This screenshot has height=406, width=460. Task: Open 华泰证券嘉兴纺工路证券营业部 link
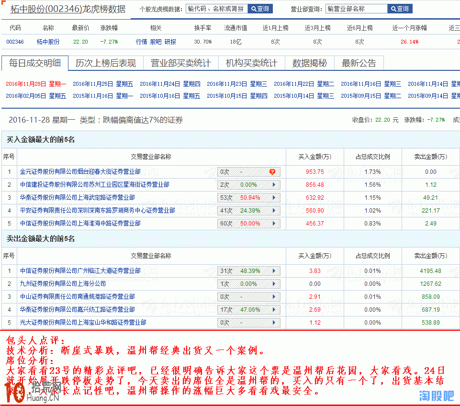point(78,309)
